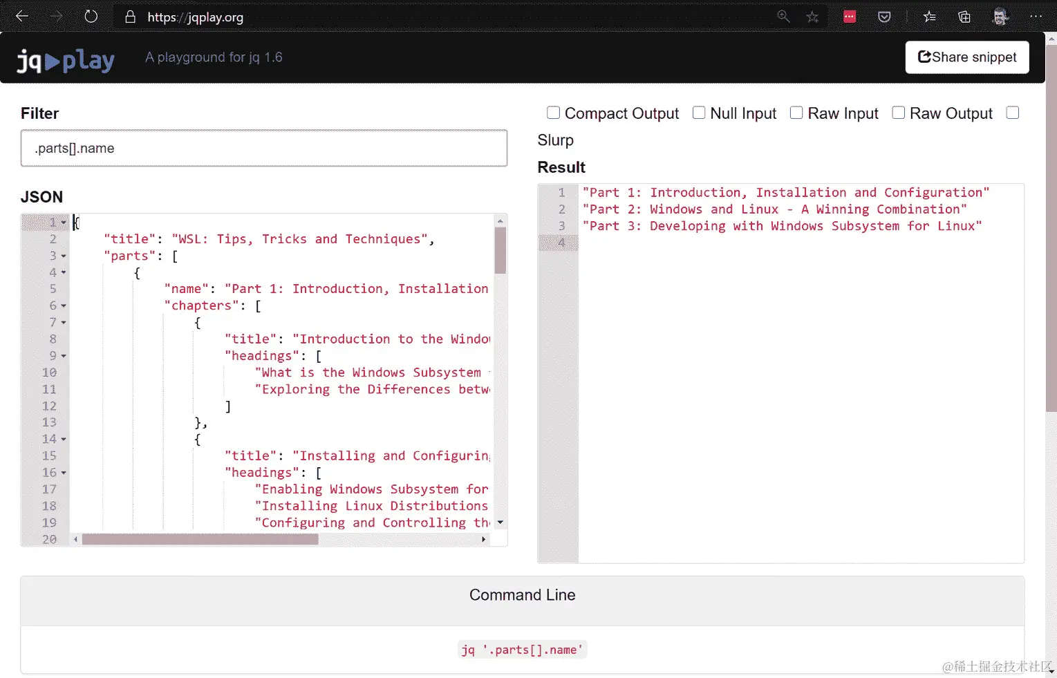
Task: Click the "Configuring and Controlling" JSON line
Action: point(372,523)
